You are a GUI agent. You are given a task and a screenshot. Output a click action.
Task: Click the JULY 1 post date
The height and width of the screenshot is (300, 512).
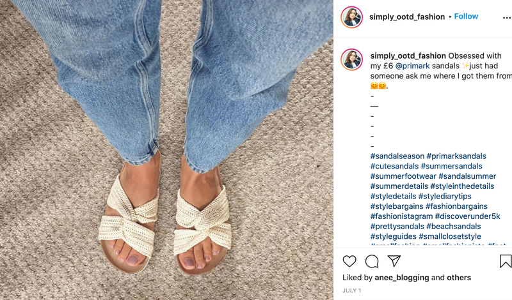[351, 290]
